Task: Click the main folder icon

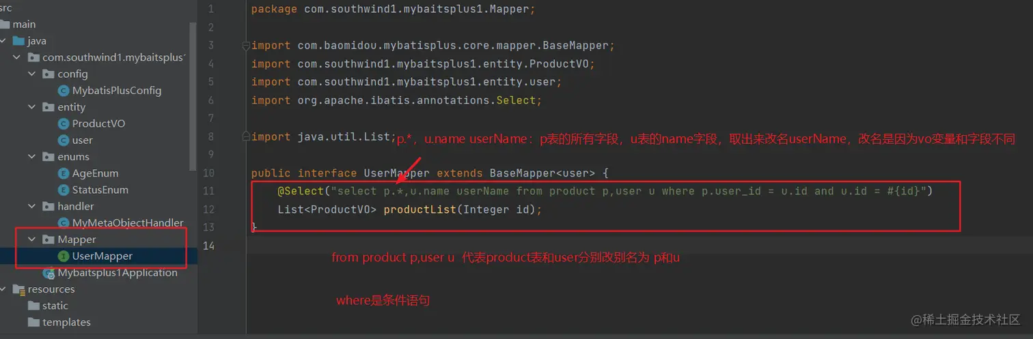Action: [x=5, y=25]
